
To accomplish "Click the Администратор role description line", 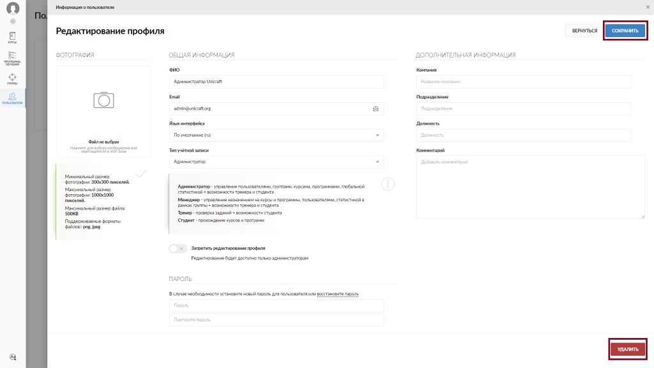I will tap(271, 189).
